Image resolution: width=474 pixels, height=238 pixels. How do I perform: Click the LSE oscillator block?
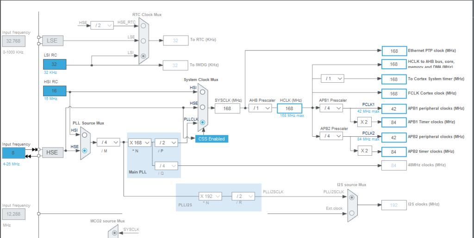point(52,41)
